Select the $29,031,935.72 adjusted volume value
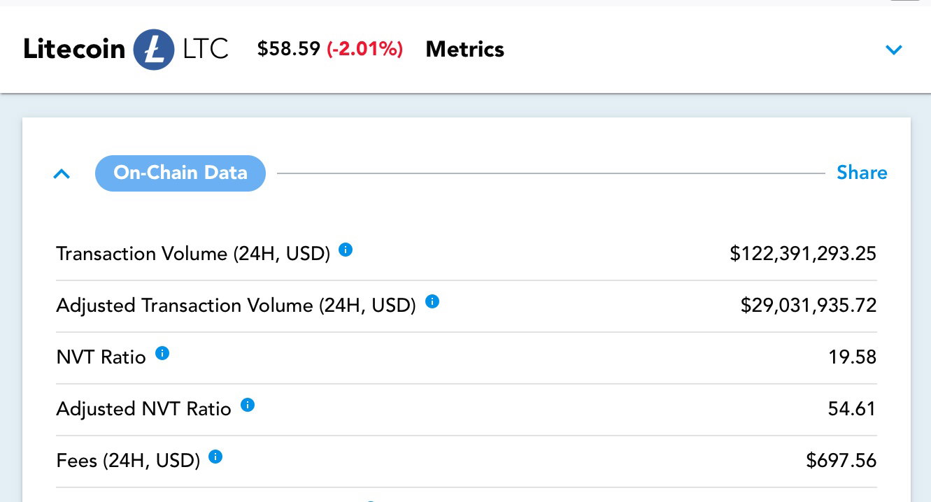Viewport: 931px width, 502px height. (x=809, y=305)
